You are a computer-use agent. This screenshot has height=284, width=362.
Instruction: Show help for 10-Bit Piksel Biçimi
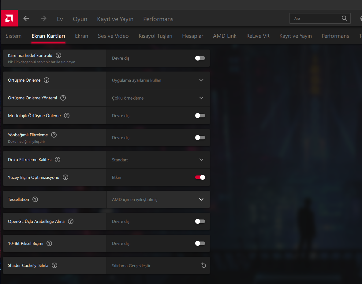click(49, 243)
